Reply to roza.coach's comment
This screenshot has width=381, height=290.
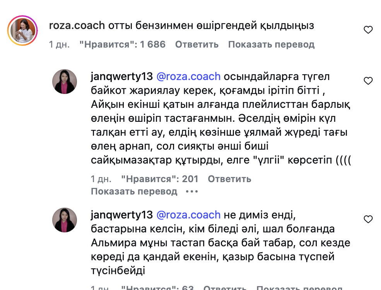click(197, 44)
